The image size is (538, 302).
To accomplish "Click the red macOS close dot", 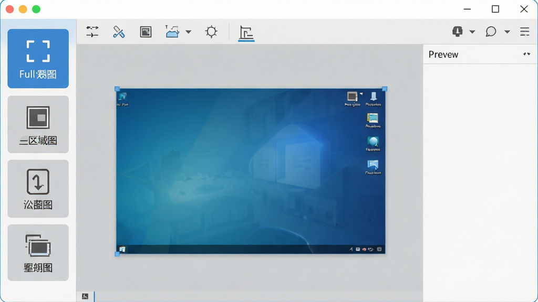I will (10, 9).
